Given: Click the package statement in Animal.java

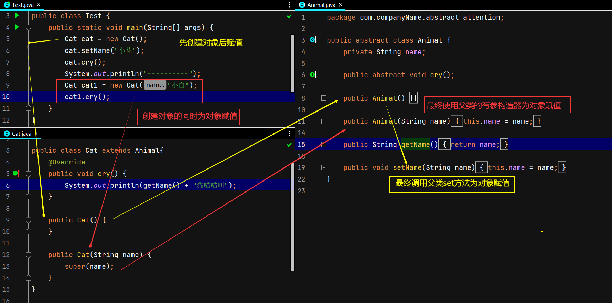Looking at the screenshot, I should pos(415,17).
